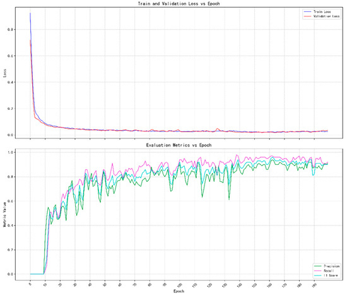347x295 pixels.
Task: Click the 'Evaluation Metrics vs Epoch' title
Action: (179, 145)
